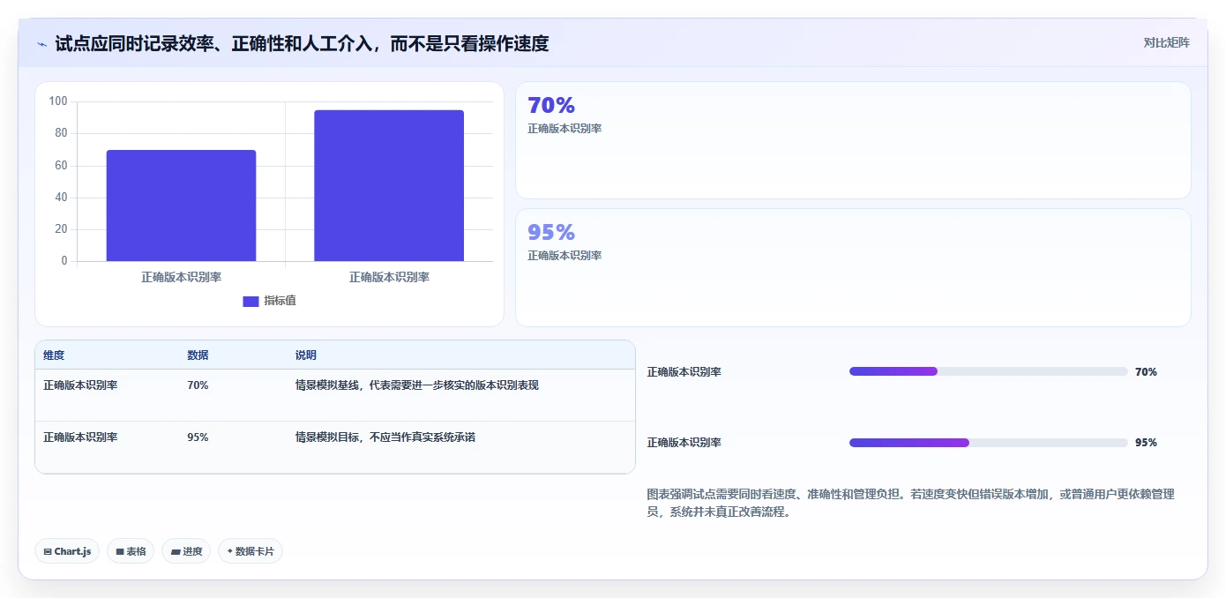Click the chart bar reaching 70
Screen dimensions: 1226x598
(181, 206)
